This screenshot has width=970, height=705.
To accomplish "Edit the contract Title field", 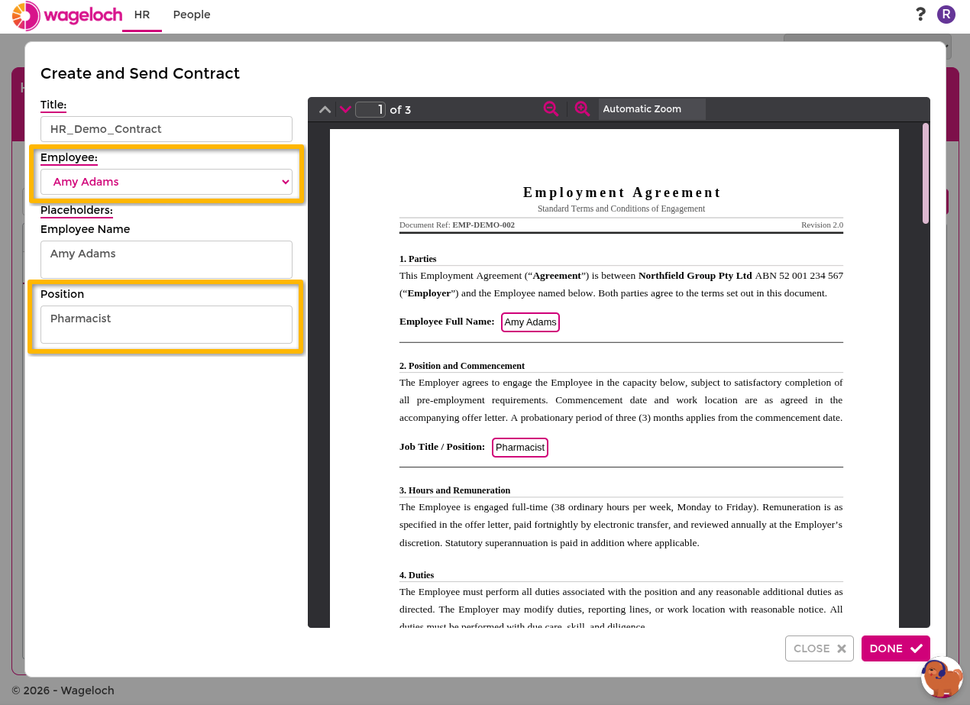I will coord(167,129).
